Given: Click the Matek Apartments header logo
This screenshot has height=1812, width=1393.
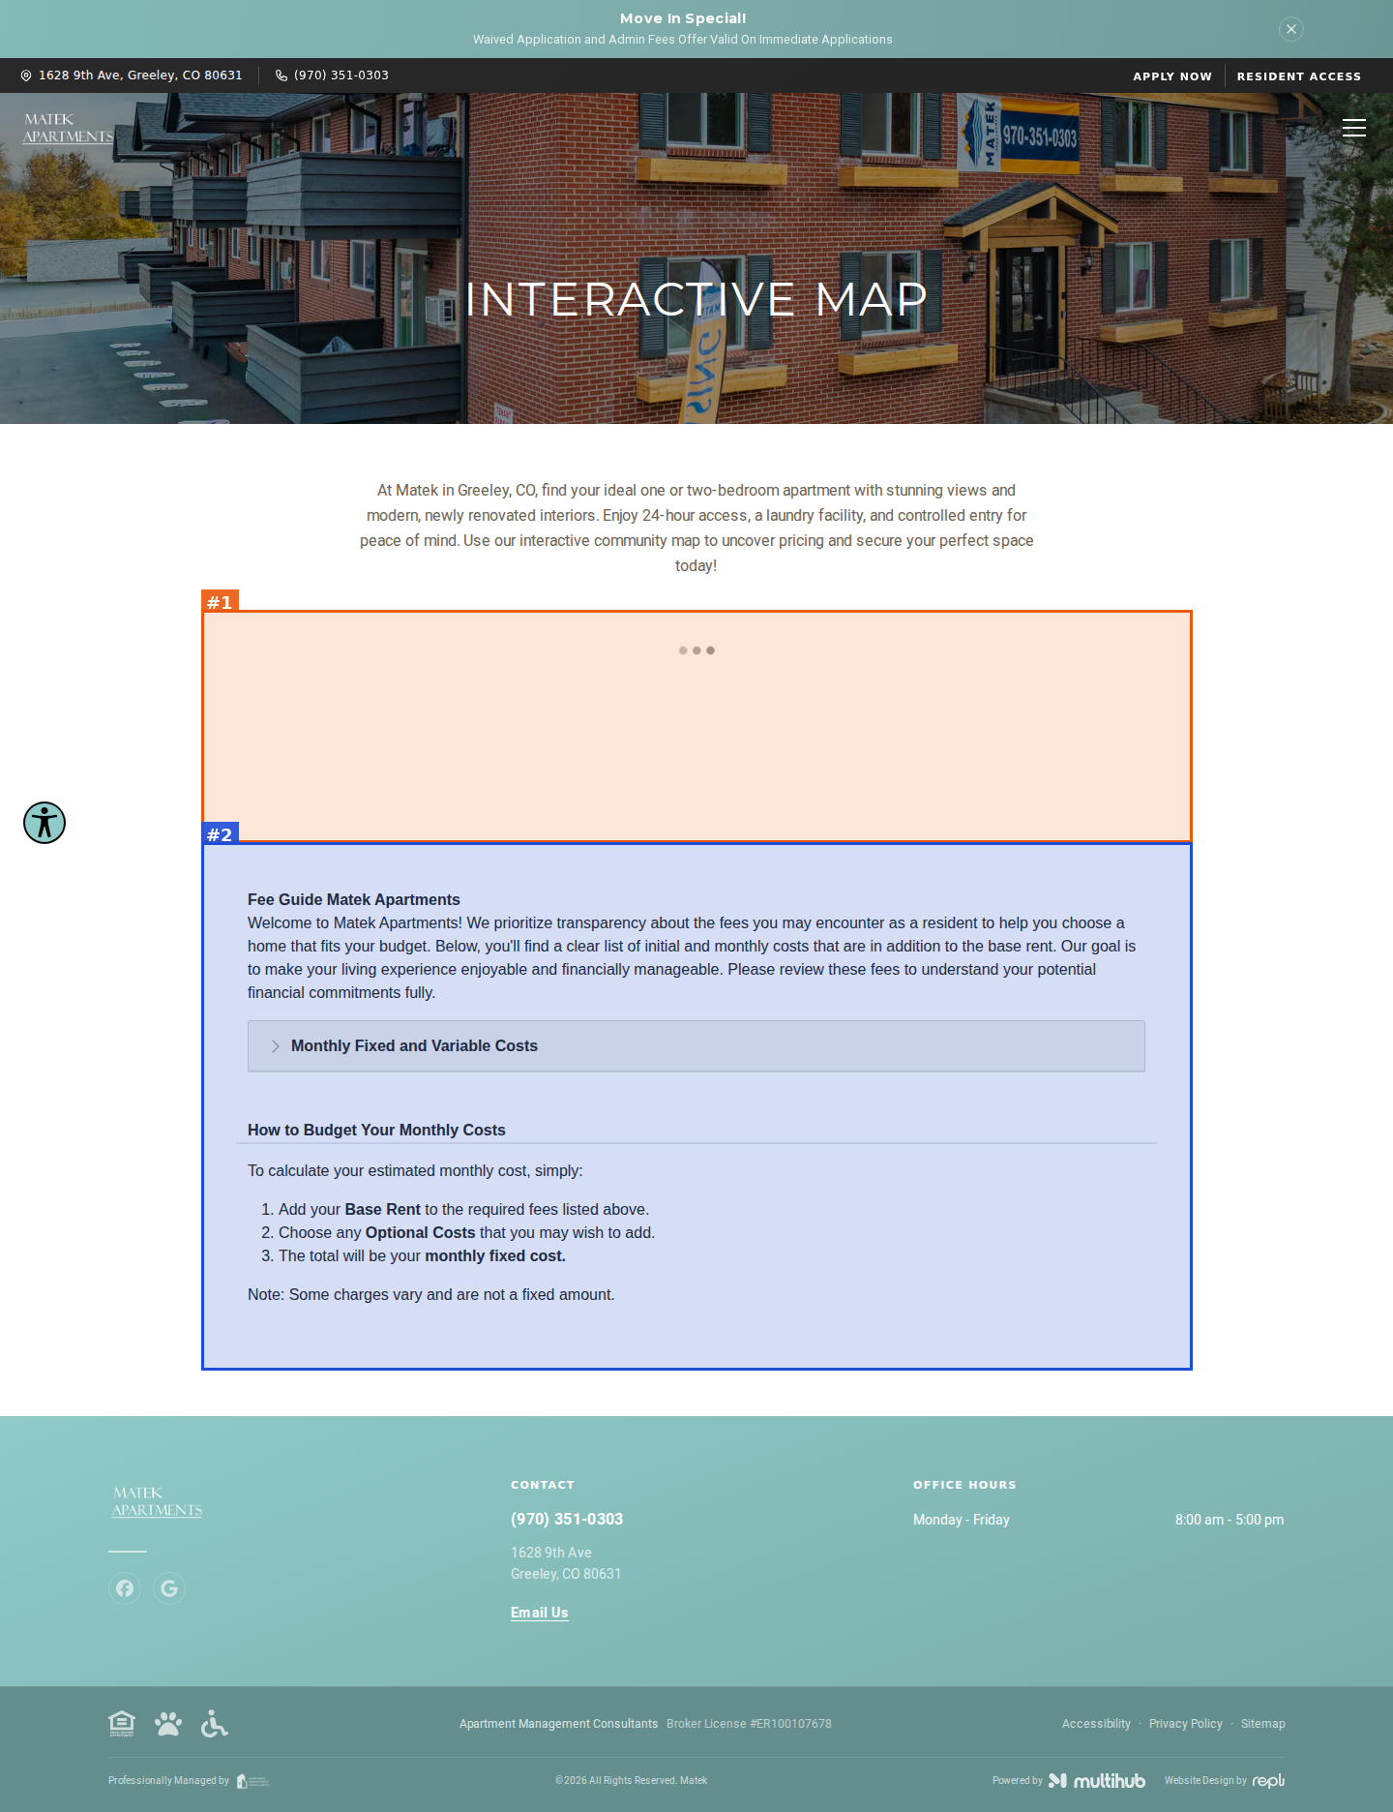Looking at the screenshot, I should 68,129.
